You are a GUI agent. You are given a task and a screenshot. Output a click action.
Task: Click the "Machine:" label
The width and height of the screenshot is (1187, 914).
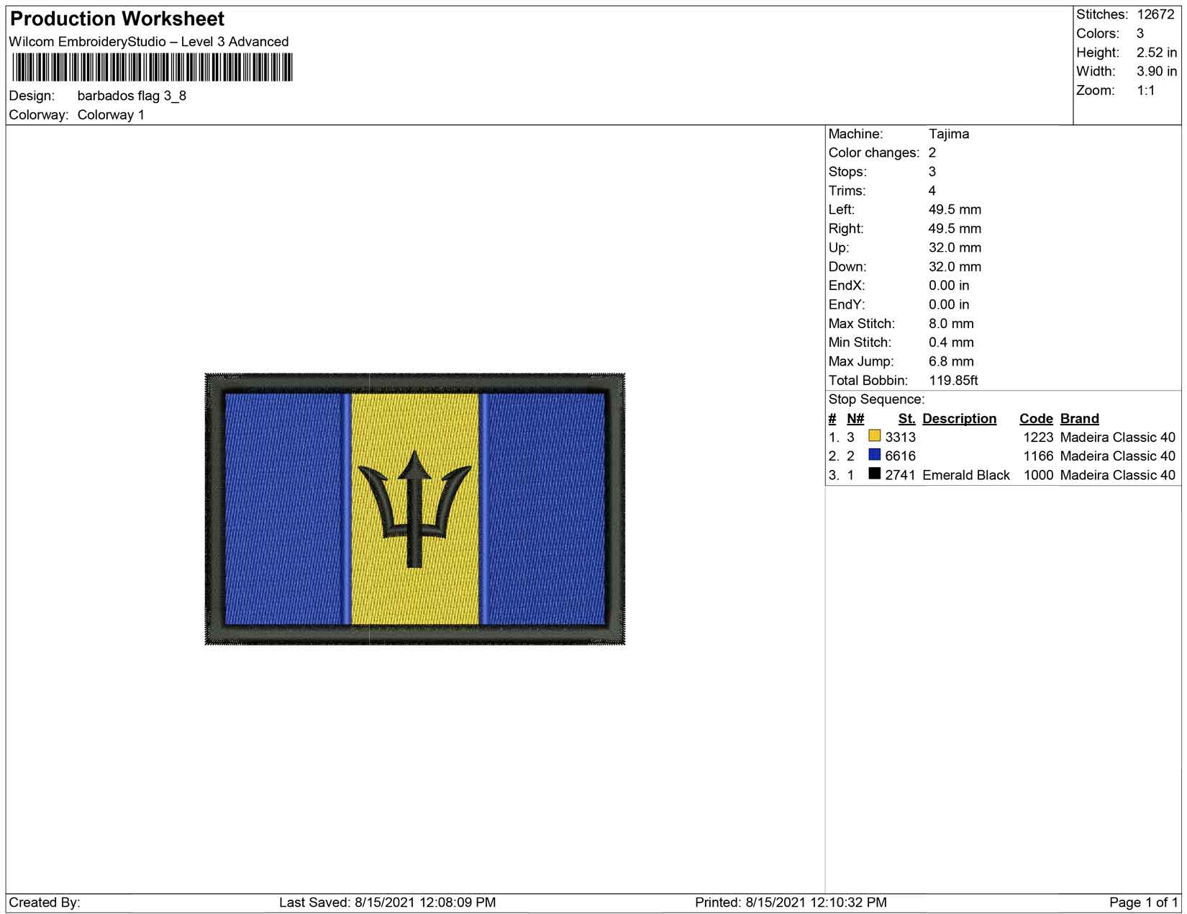coord(856,134)
